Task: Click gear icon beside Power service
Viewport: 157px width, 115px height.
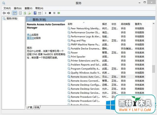Action: tap(69, 52)
